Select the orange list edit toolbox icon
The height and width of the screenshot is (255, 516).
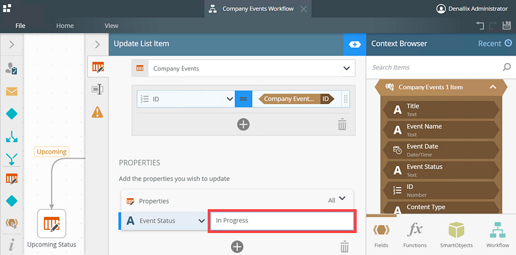(12, 179)
